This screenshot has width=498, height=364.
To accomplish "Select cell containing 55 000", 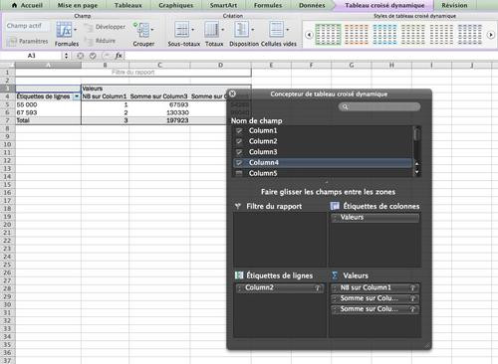I will pyautogui.click(x=48, y=104).
